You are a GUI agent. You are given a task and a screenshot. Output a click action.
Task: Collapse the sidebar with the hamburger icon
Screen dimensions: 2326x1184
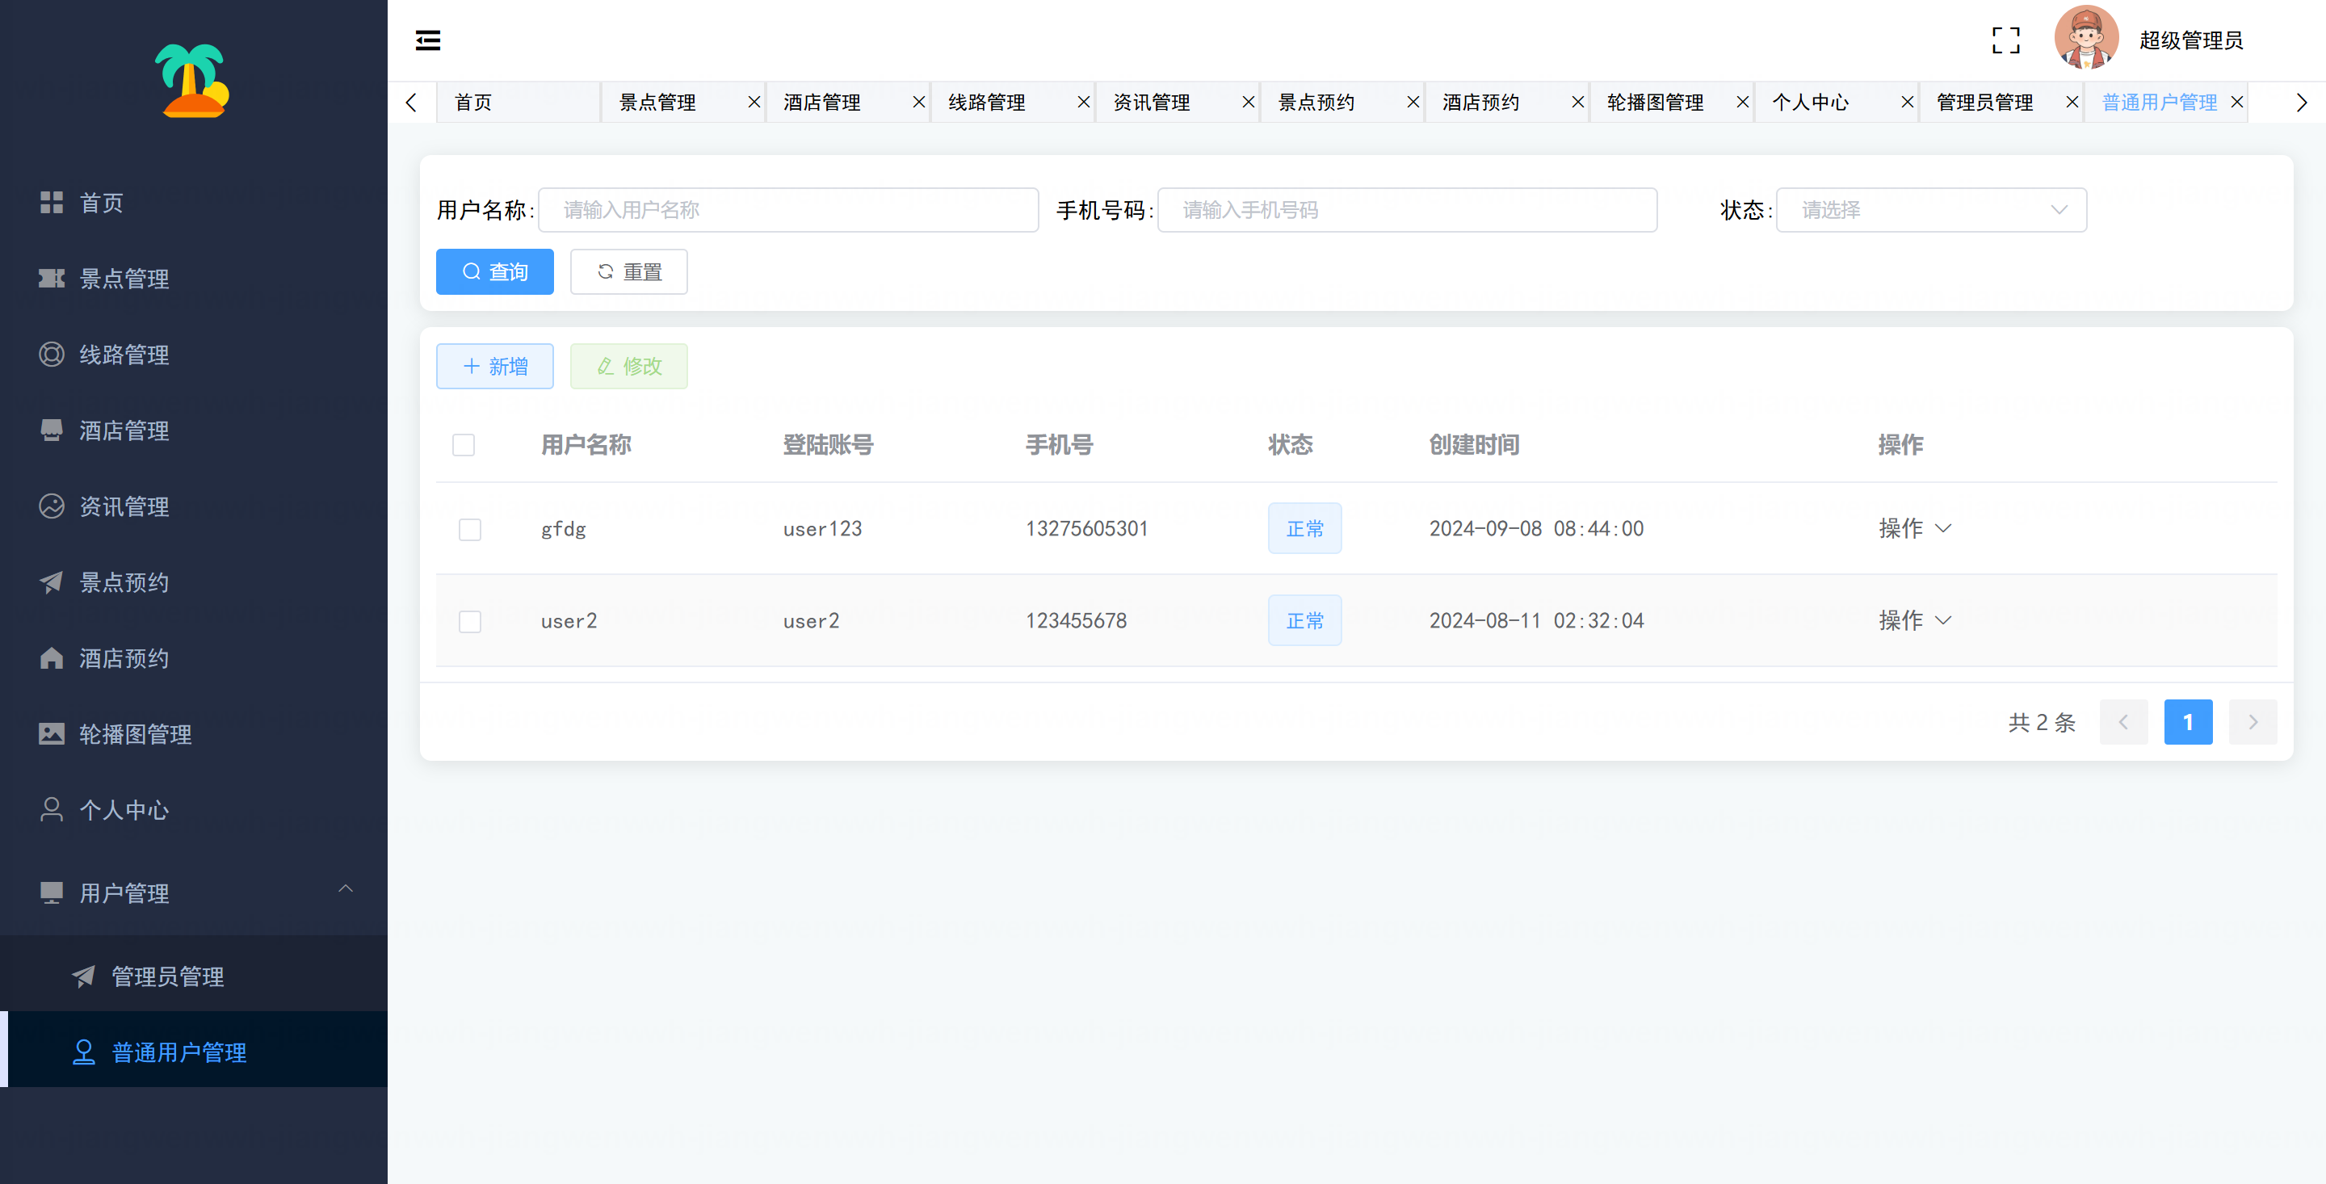427,40
